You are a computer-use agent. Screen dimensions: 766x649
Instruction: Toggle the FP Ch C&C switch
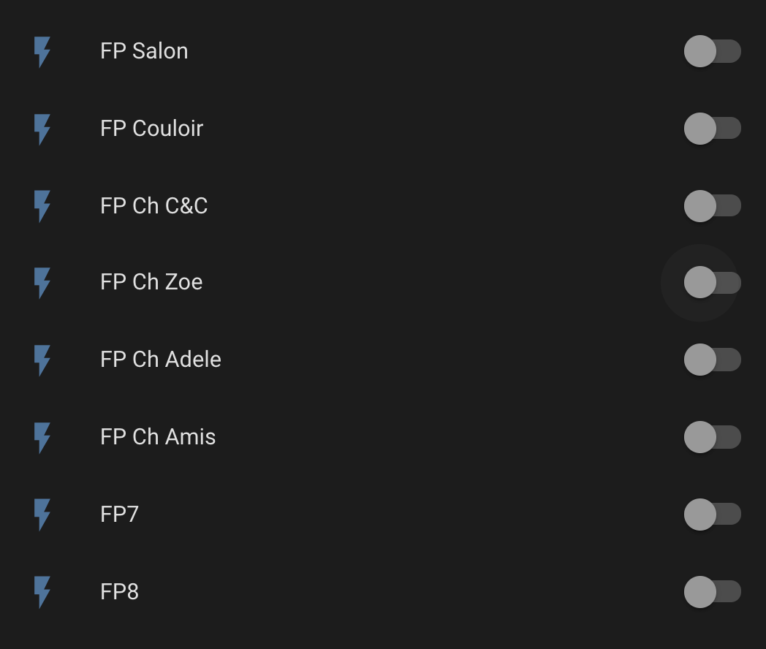tap(712, 205)
